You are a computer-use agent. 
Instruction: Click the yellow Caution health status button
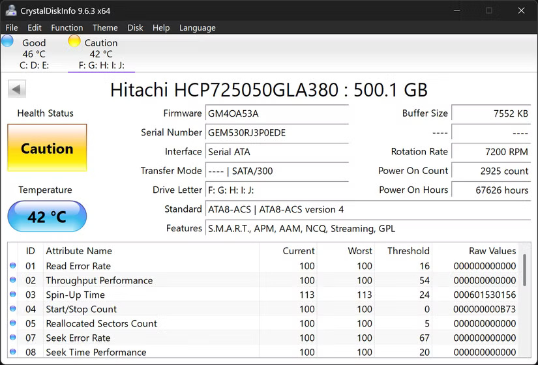tap(47, 148)
